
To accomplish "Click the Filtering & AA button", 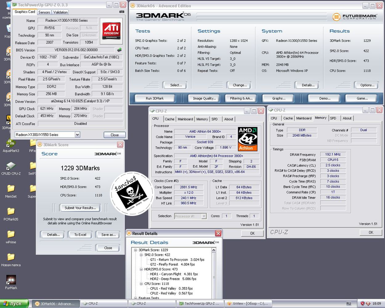I will click(241, 98).
